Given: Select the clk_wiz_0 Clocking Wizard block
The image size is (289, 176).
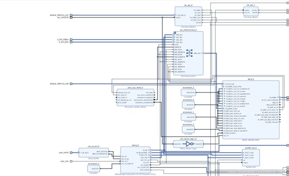Looking at the screenshot, I should [189, 16].
